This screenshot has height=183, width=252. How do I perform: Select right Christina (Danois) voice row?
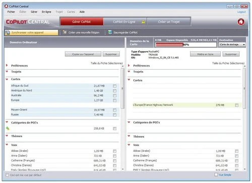(187, 165)
